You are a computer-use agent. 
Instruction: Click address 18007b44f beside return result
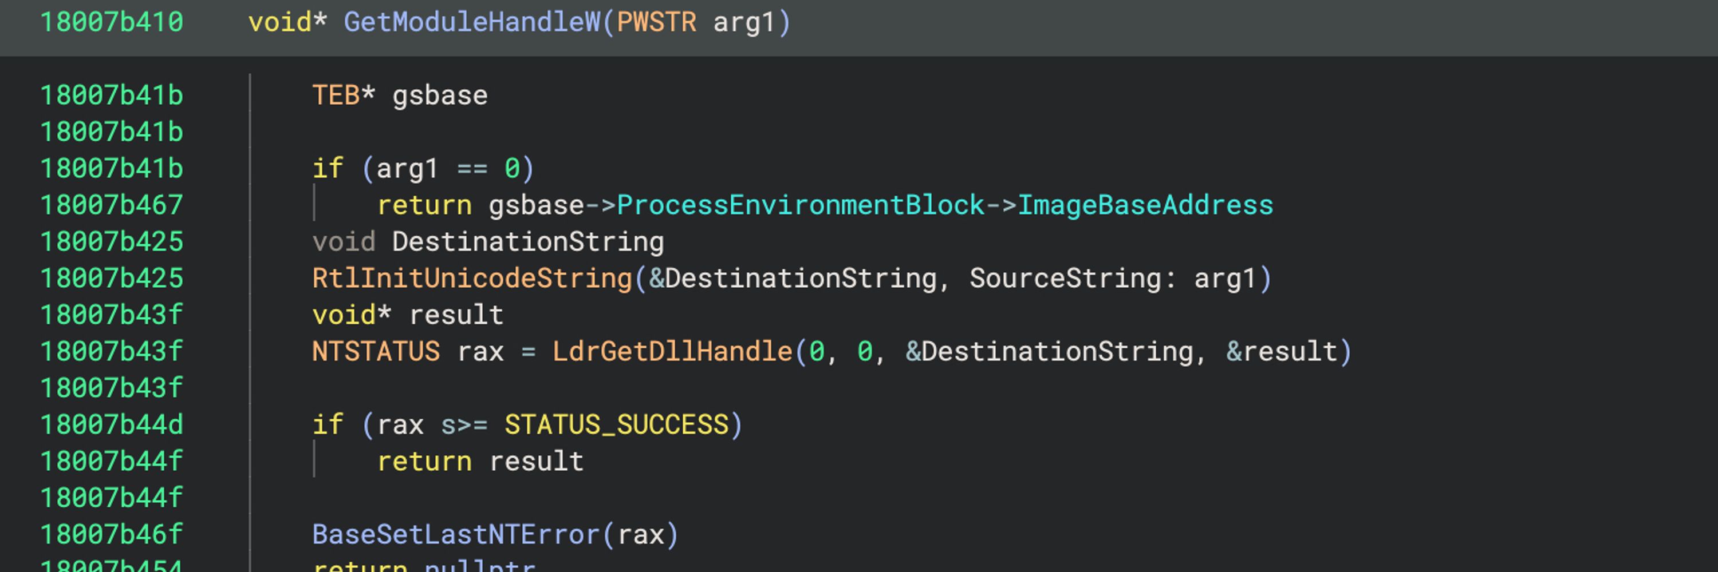point(111,462)
